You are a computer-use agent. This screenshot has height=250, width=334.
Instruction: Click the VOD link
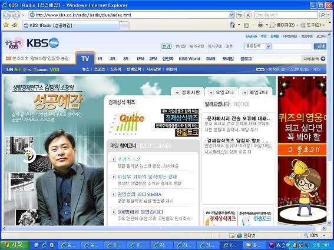click(55, 69)
